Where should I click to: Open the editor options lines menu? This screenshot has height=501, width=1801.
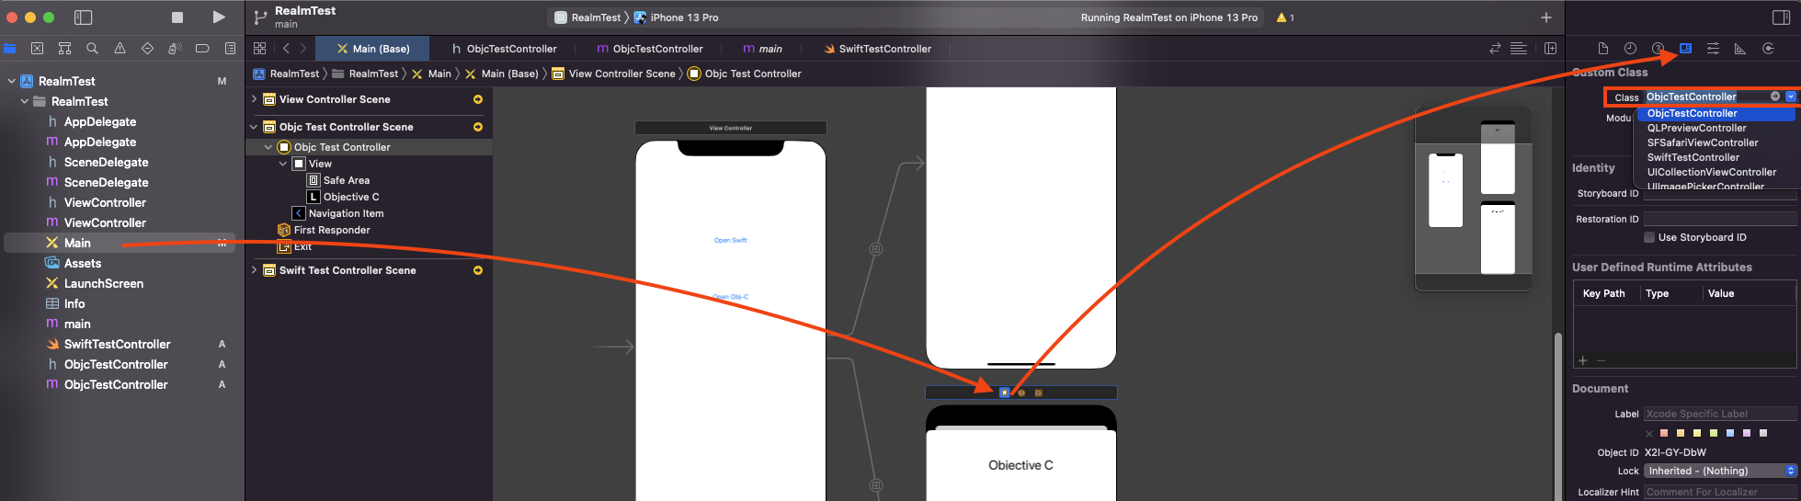pyautogui.click(x=1519, y=49)
